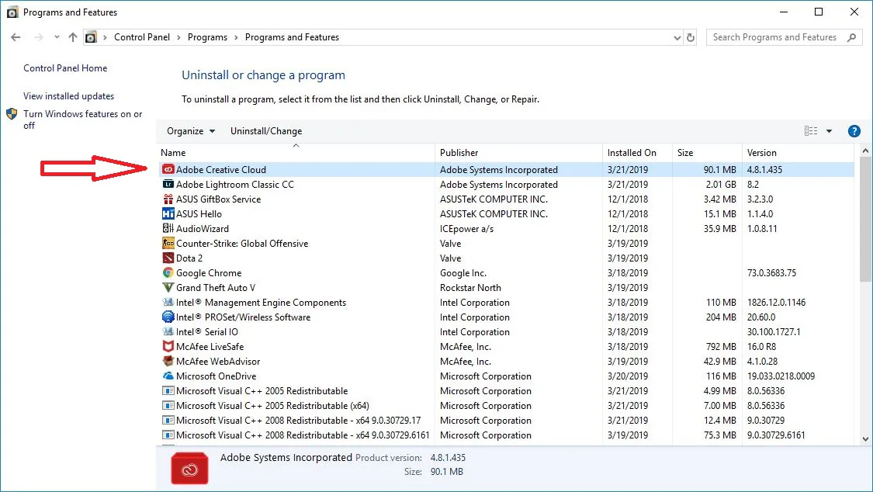Click the Rockstar North publisher cell
Image resolution: width=873 pixels, height=492 pixels.
point(470,287)
